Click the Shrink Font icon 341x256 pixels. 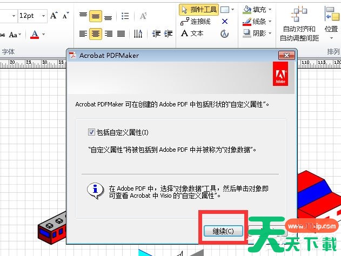pyautogui.click(x=65, y=16)
